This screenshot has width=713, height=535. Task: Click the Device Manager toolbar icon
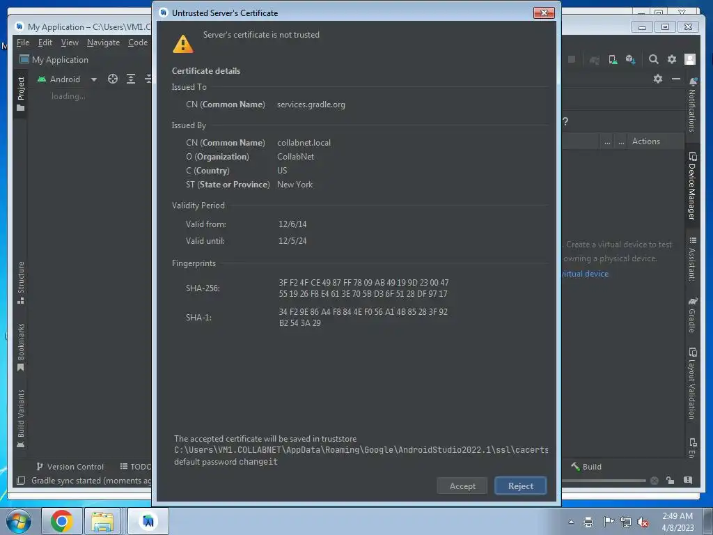(613, 59)
